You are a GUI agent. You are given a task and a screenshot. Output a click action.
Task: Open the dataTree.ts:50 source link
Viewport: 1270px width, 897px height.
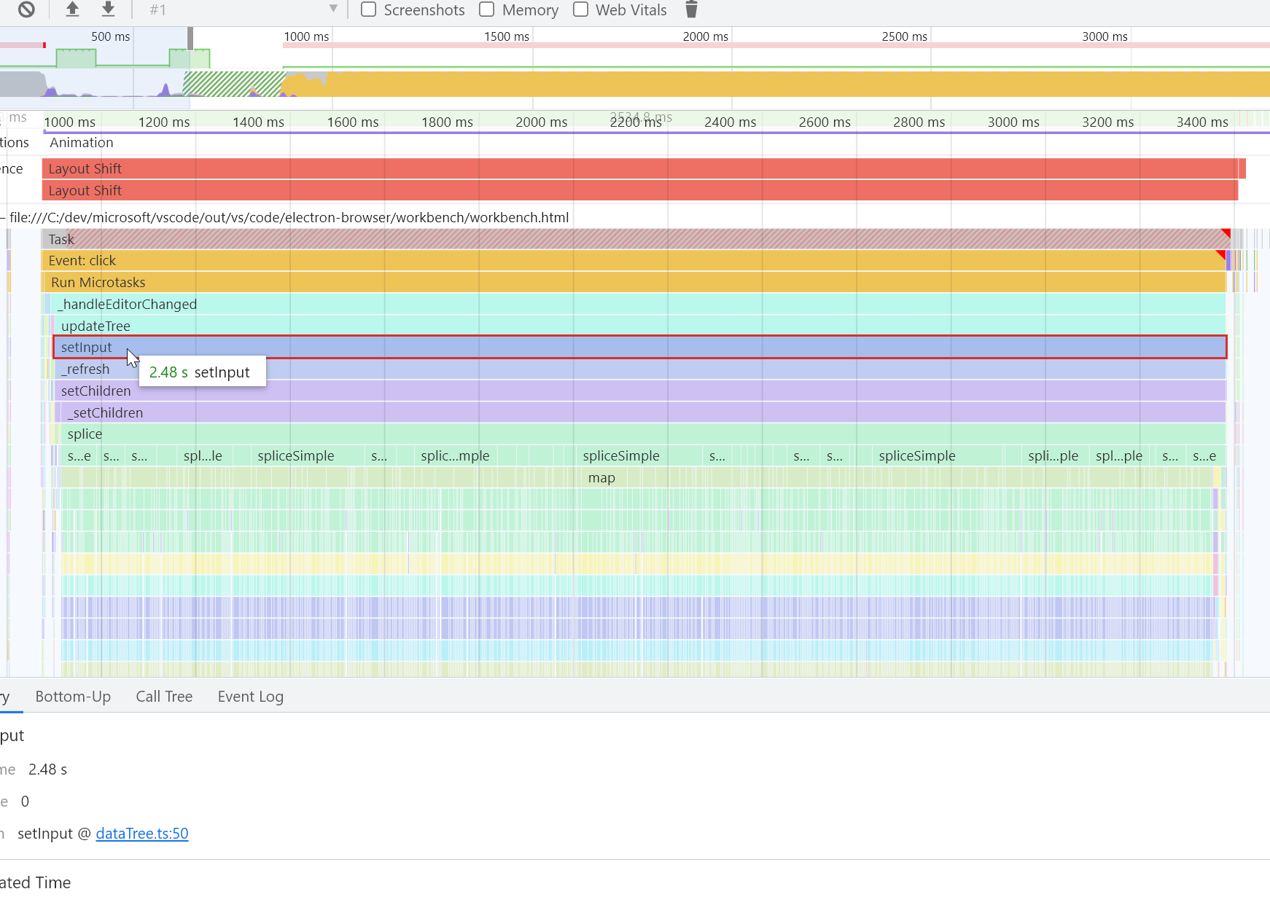[142, 834]
